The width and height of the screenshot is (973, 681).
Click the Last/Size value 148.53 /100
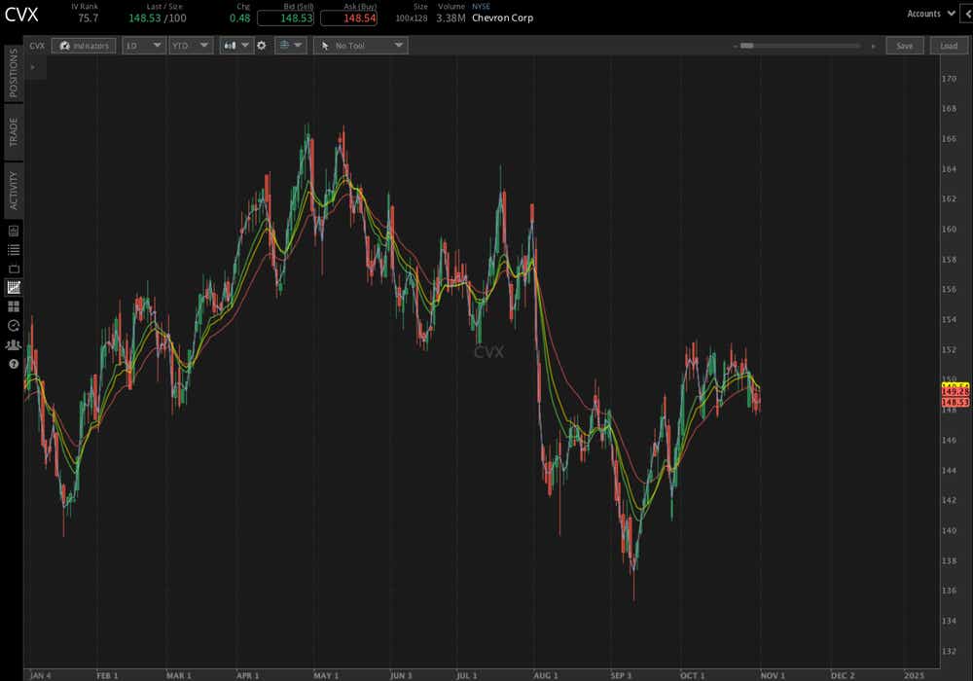tap(158, 18)
